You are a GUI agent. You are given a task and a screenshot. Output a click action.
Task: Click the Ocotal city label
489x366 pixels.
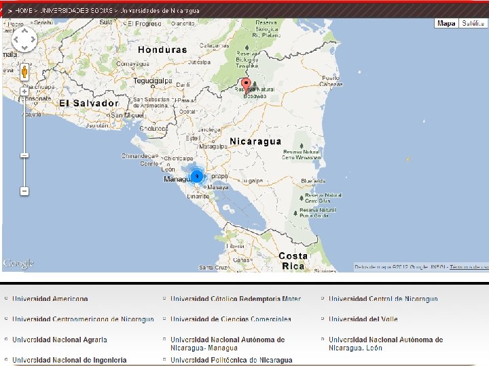pyautogui.click(x=187, y=111)
